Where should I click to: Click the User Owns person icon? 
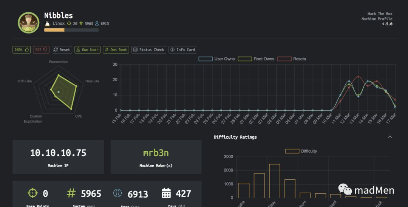point(117,193)
